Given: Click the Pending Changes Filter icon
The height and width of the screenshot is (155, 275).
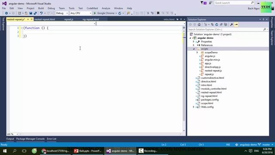Looking at the screenshot, I should 206,25.
